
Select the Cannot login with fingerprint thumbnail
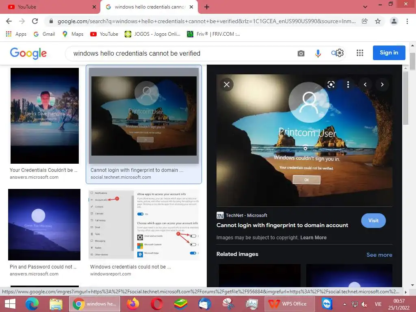[144, 116]
